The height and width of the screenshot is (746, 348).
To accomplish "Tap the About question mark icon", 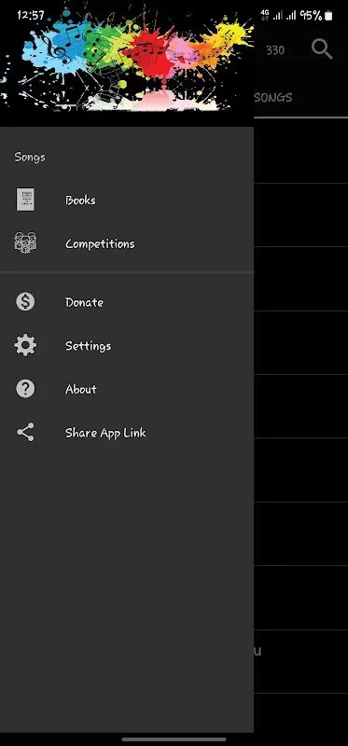I will pyautogui.click(x=25, y=389).
